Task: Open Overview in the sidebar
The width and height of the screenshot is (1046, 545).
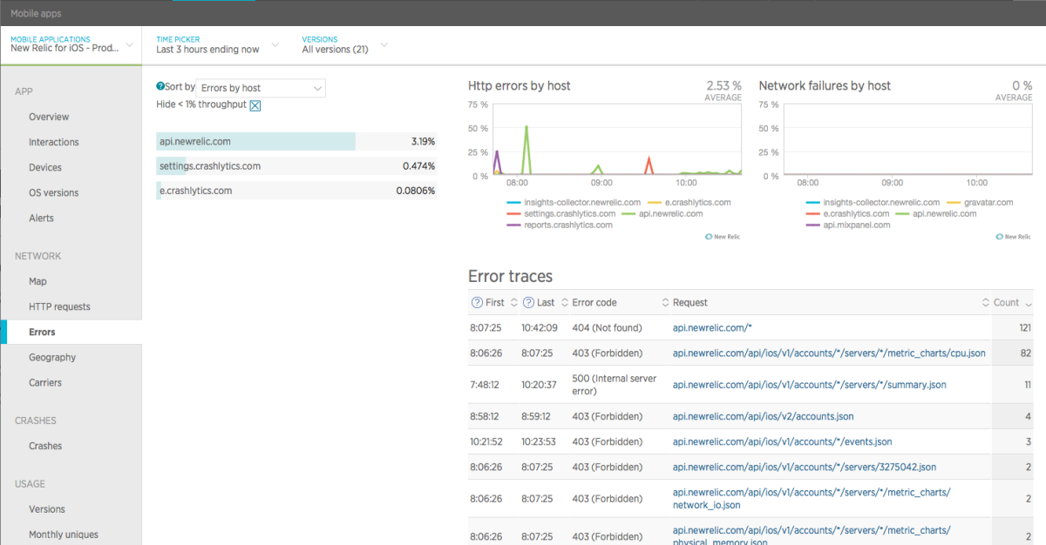Action: click(x=49, y=117)
